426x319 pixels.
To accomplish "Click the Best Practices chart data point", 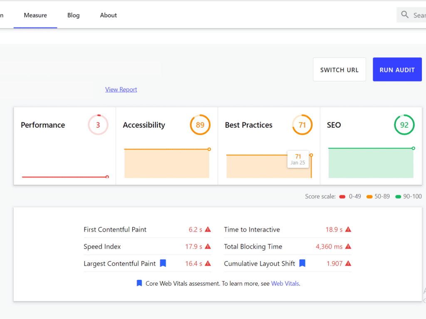I will point(311,155).
